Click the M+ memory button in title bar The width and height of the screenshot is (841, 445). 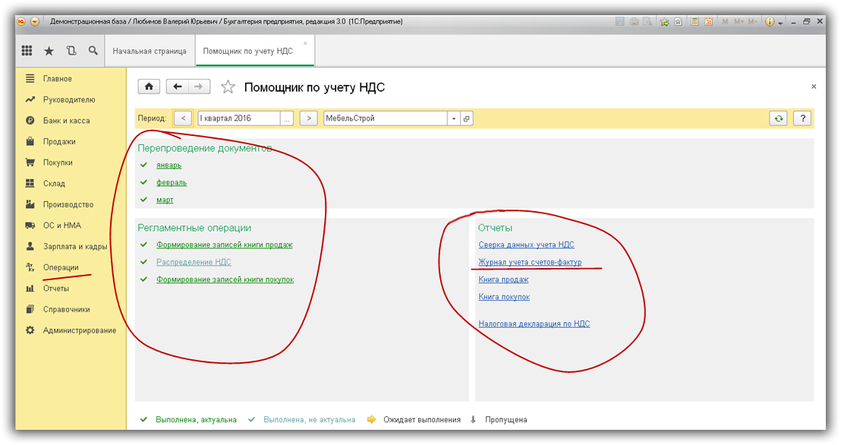pos(739,21)
